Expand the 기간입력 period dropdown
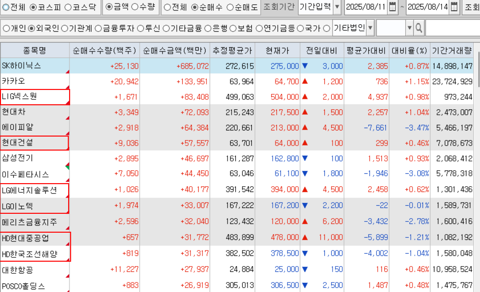The width and height of the screenshot is (480, 292). tap(337, 7)
